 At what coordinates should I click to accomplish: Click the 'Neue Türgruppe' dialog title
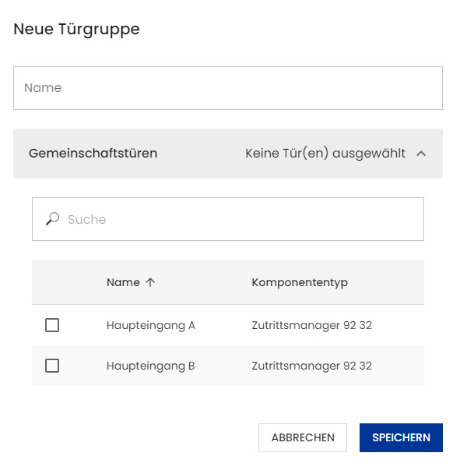[76, 29]
